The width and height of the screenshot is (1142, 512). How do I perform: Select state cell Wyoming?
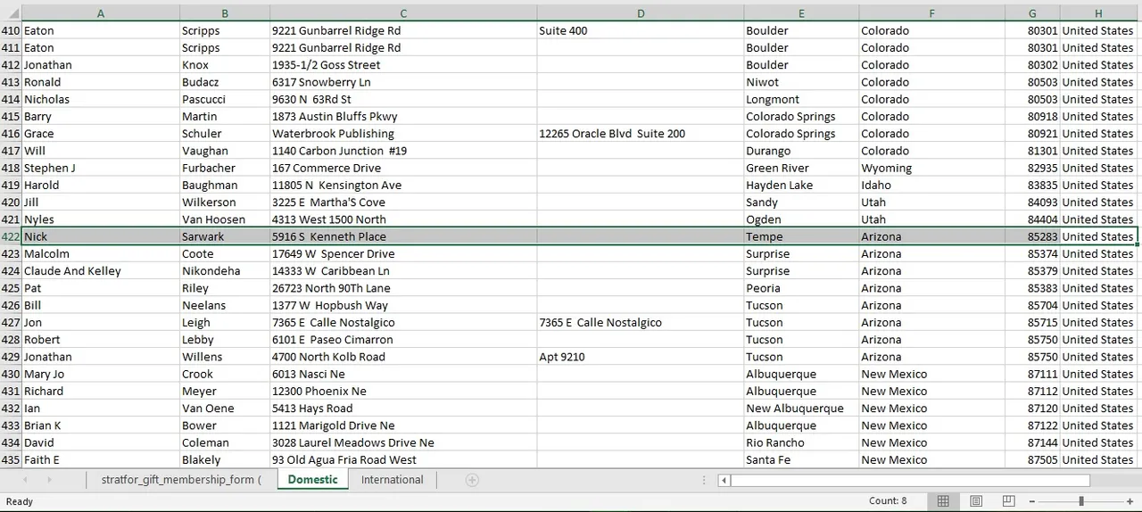(x=931, y=168)
